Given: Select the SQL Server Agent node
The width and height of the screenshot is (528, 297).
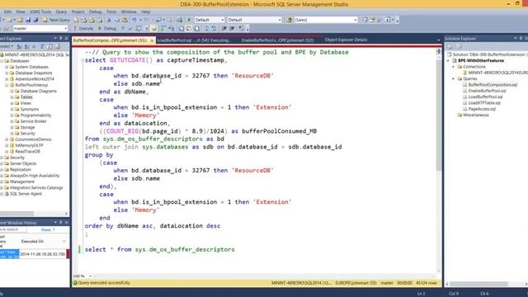Looking at the screenshot, I should pos(26,194).
